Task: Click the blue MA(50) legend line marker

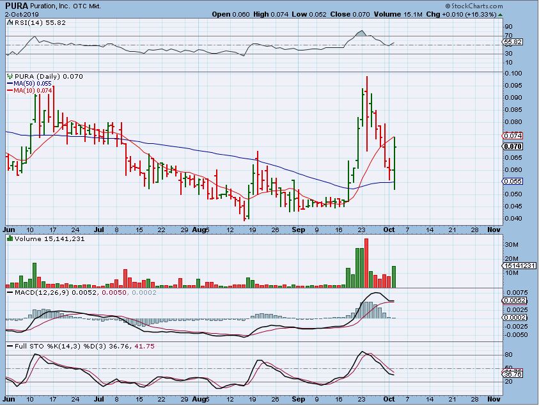Action: (10, 84)
